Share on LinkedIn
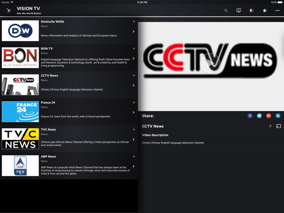Viewport: 284px width, 213px height. [x=278, y=116]
